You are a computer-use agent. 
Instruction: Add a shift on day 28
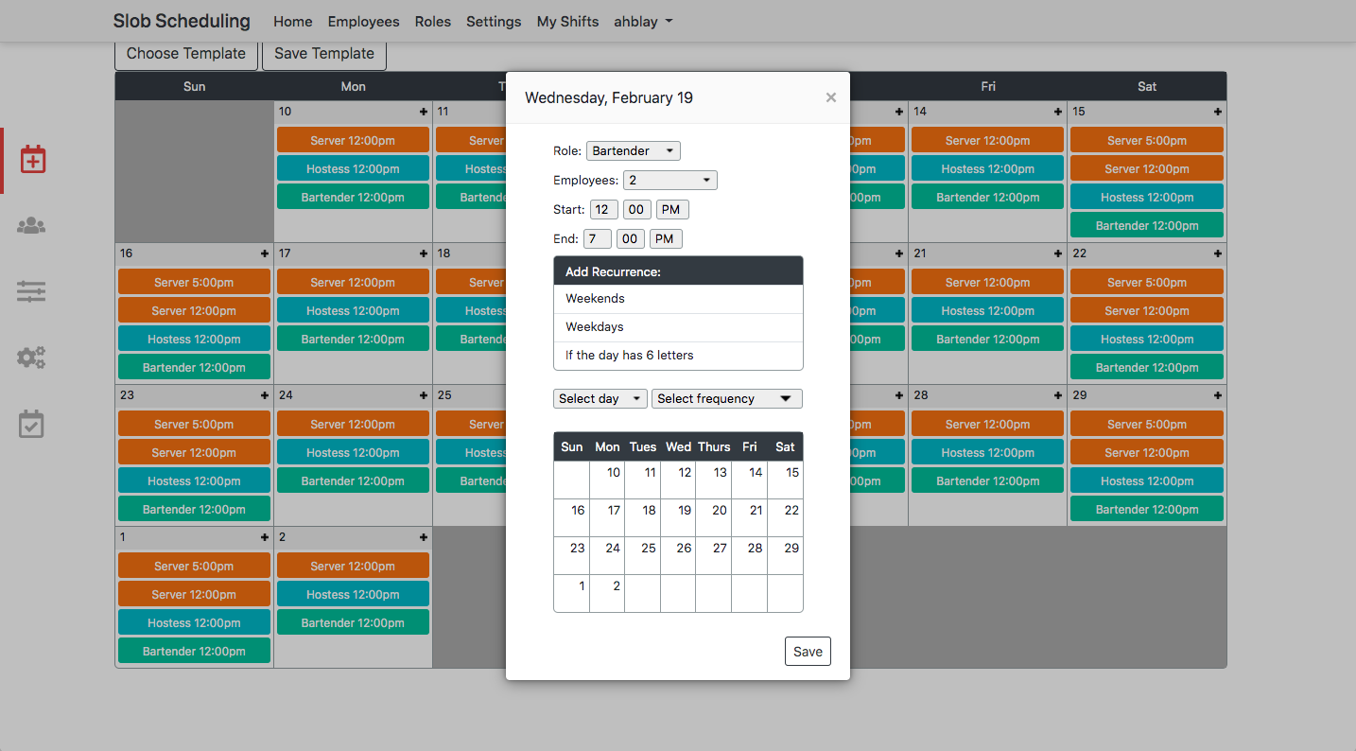click(x=1058, y=395)
